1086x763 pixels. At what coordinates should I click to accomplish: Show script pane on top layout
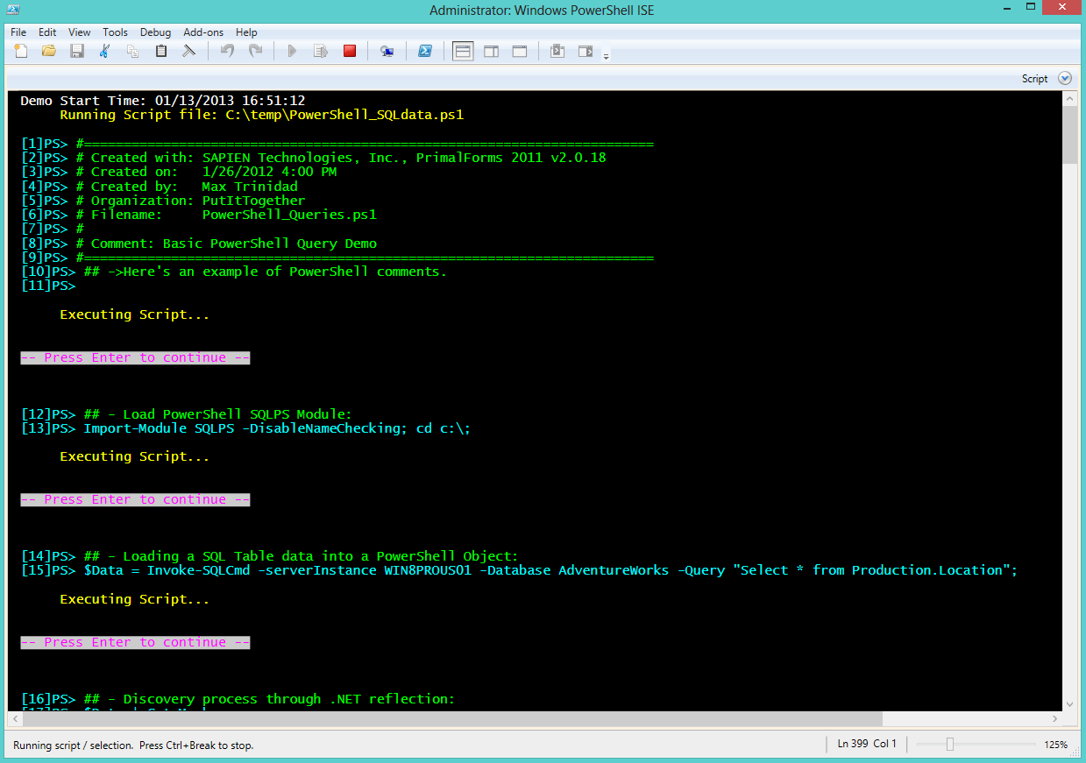pyautogui.click(x=463, y=51)
